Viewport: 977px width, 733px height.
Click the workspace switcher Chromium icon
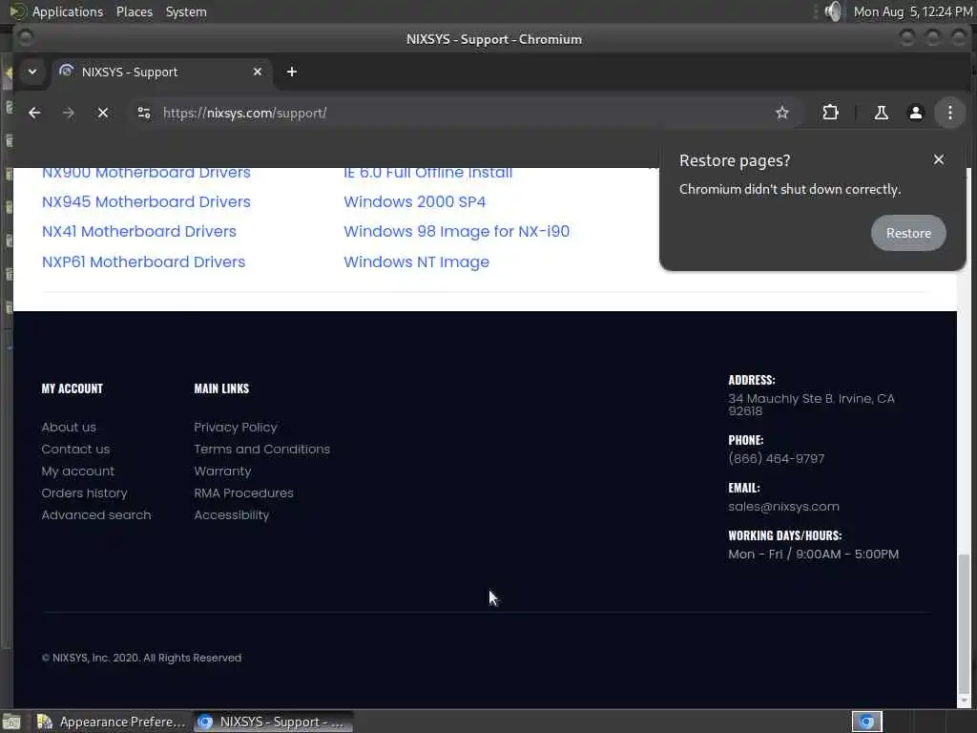866,722
